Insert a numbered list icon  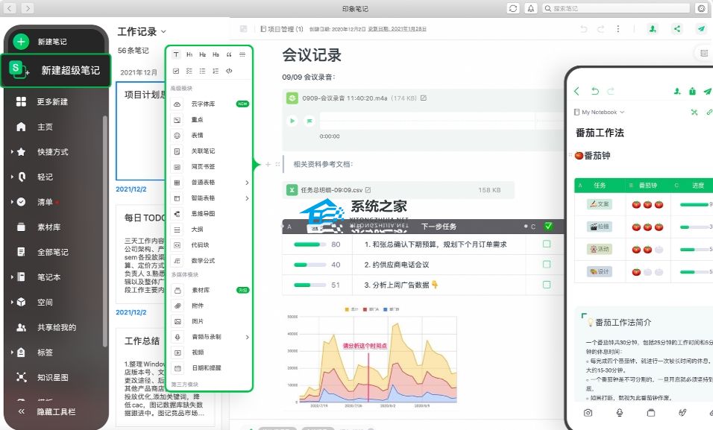point(216,71)
